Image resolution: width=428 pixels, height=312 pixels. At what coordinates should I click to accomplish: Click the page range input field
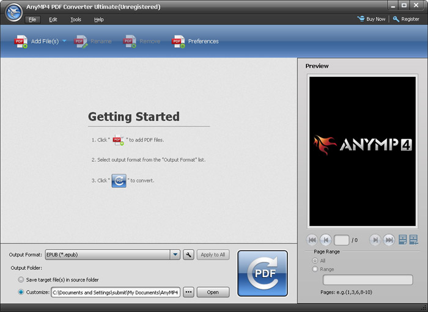[x=368, y=280]
